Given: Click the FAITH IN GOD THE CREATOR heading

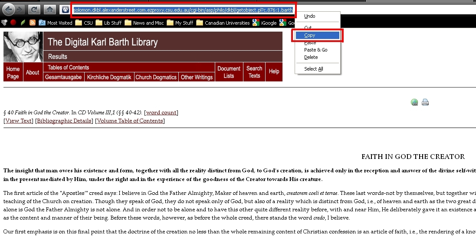Looking at the screenshot, I should coord(413,157).
